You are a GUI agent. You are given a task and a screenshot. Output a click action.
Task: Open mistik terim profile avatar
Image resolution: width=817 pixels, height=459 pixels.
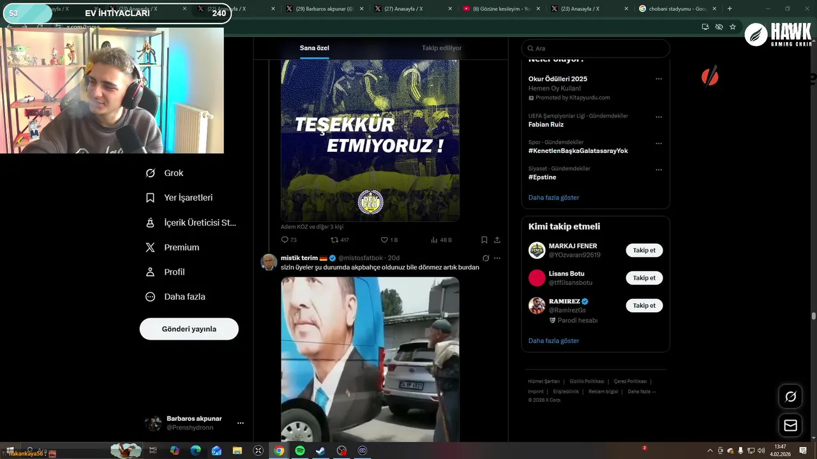point(269,262)
